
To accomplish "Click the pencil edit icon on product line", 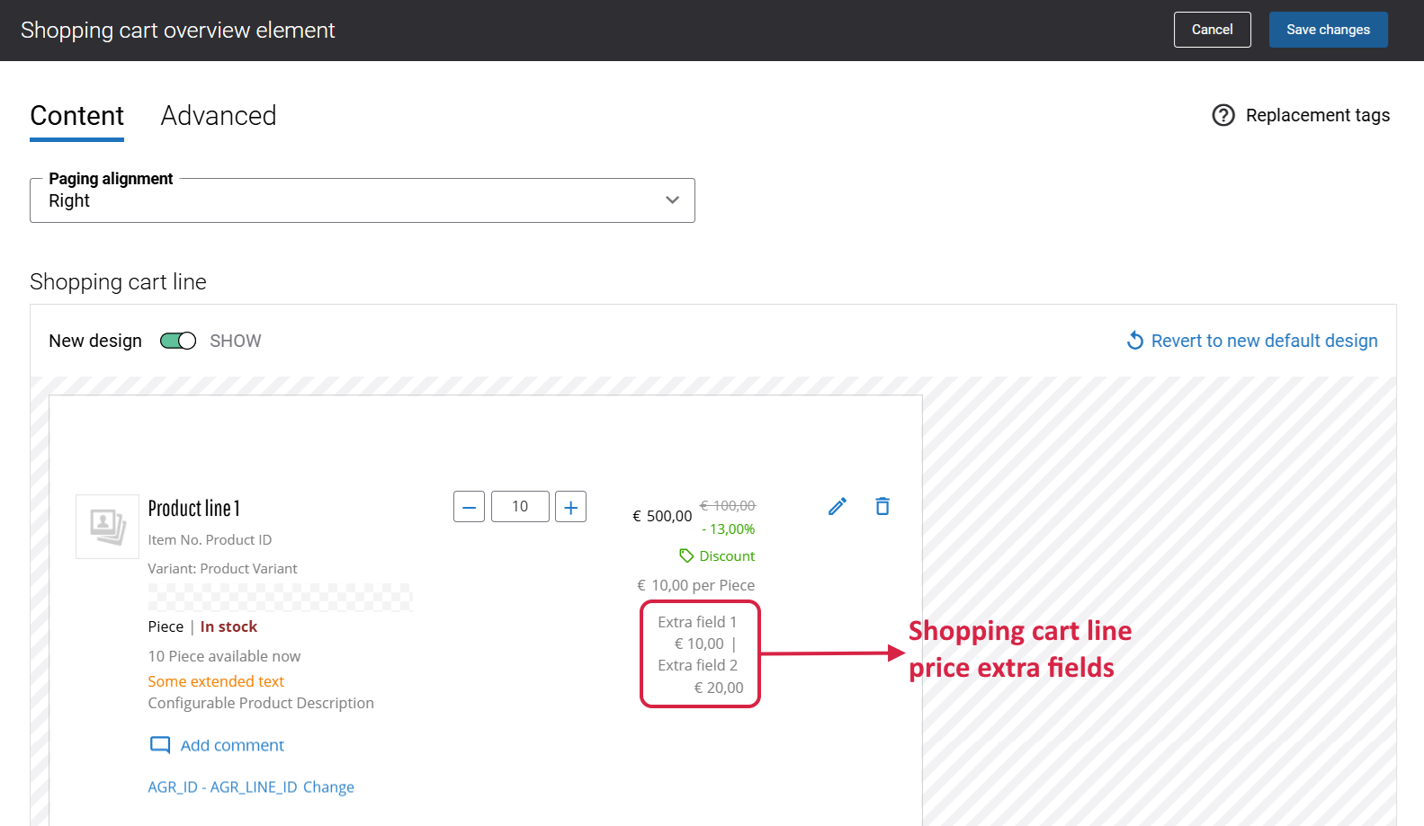I will pos(837,507).
